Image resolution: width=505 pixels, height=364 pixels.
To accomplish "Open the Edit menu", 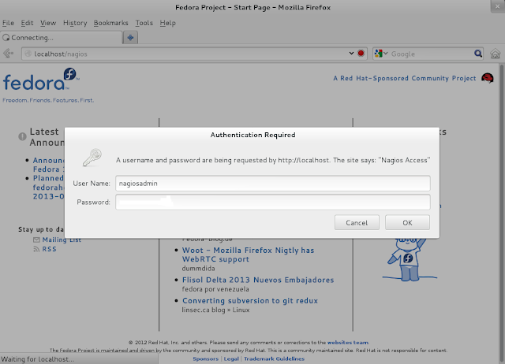I will click(27, 23).
